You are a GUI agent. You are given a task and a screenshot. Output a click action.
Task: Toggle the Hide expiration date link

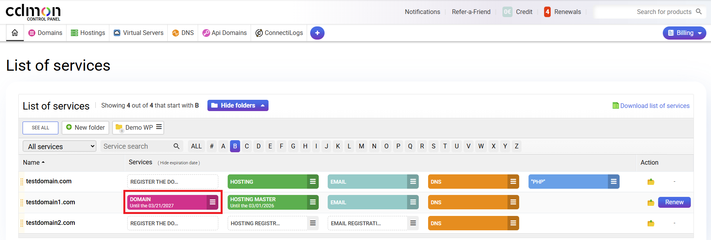[x=179, y=163]
